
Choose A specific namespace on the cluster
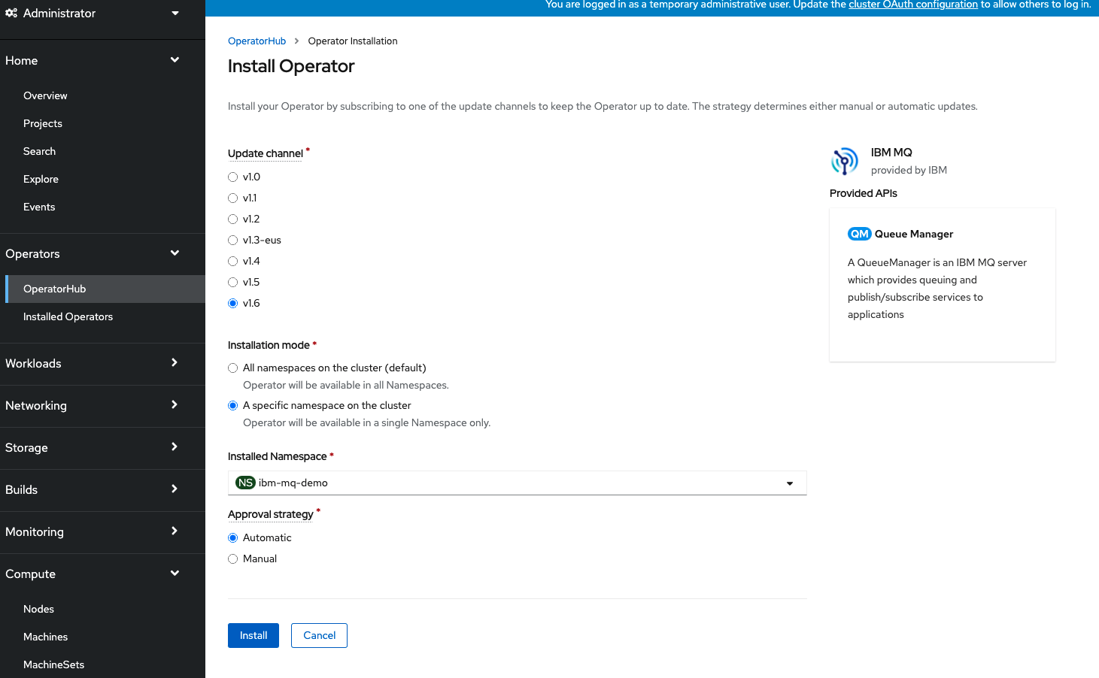click(x=233, y=406)
